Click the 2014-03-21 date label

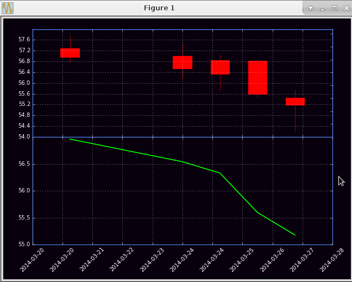point(92,260)
